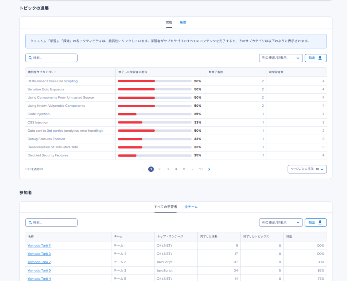Click CSS Injection progress bar
347x281 pixels.
[155, 122]
